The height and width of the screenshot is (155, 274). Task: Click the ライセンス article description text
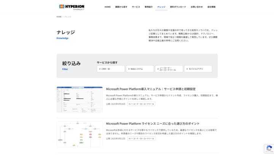161,132
